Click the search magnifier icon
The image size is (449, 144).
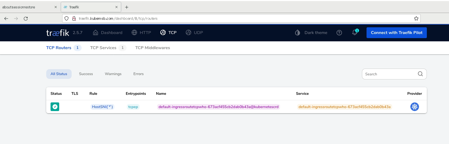(x=420, y=74)
